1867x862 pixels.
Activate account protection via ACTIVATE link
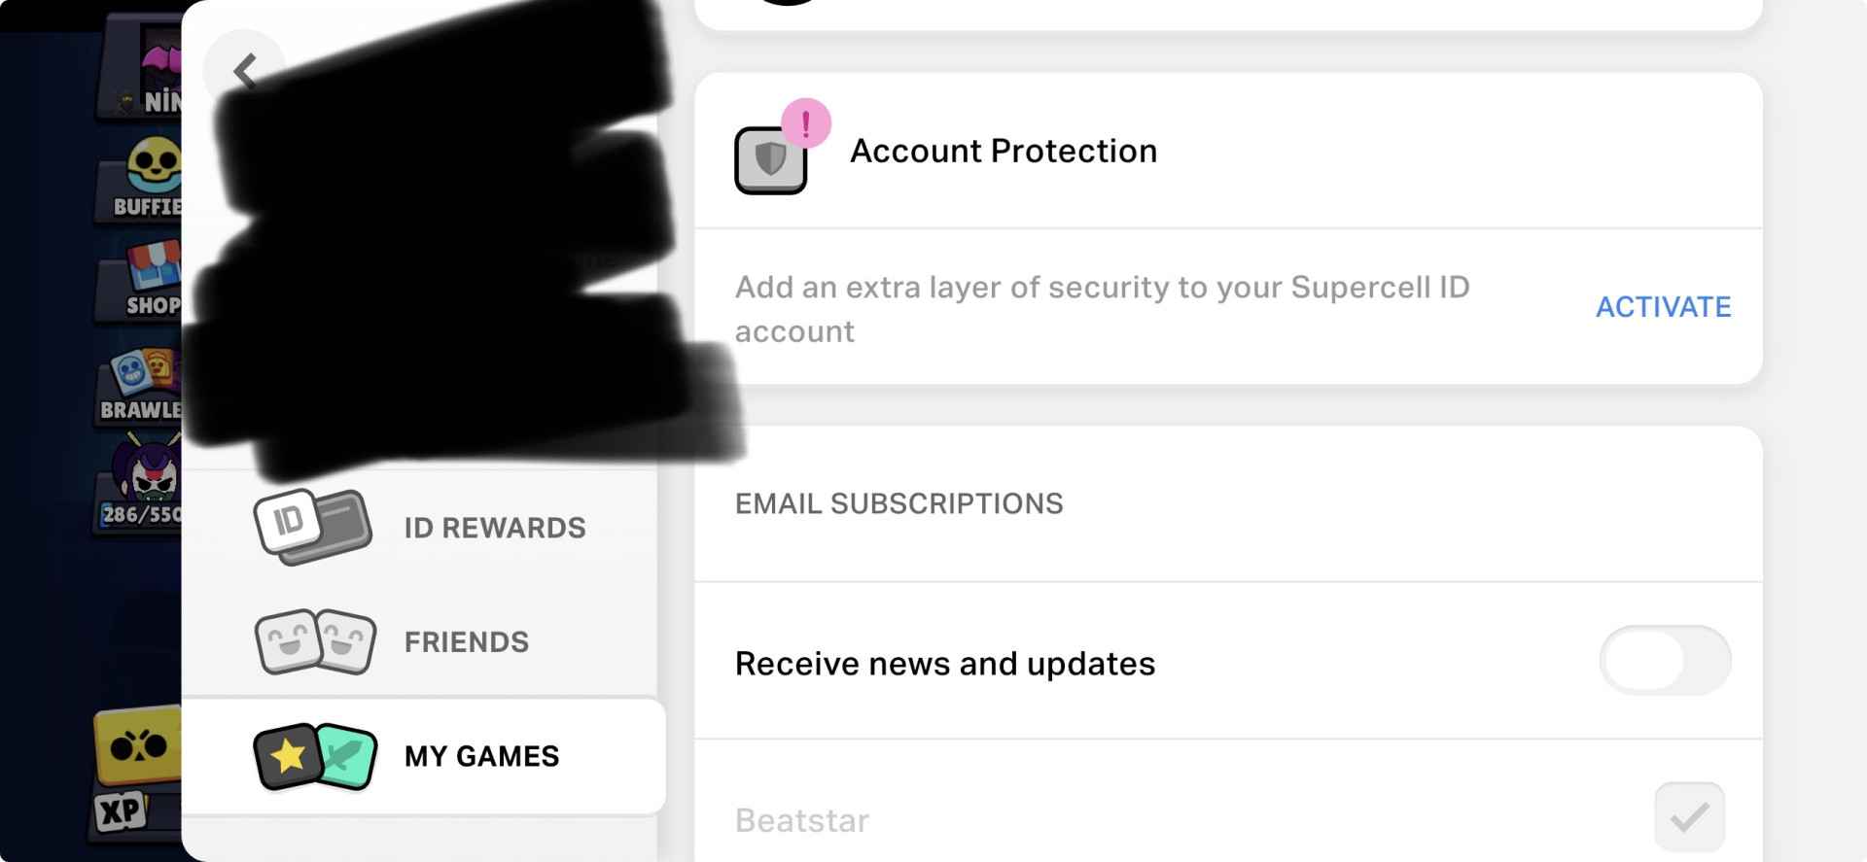[1663, 307]
